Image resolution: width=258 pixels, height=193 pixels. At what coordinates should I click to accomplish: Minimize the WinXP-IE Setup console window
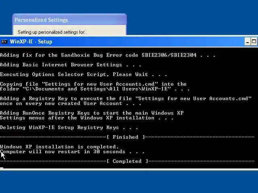point(248,41)
